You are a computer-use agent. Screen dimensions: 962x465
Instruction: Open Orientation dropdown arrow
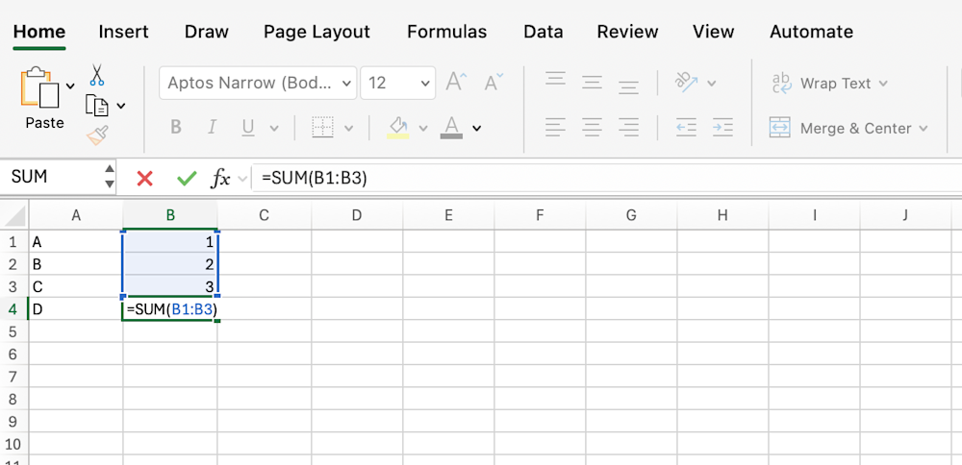712,83
